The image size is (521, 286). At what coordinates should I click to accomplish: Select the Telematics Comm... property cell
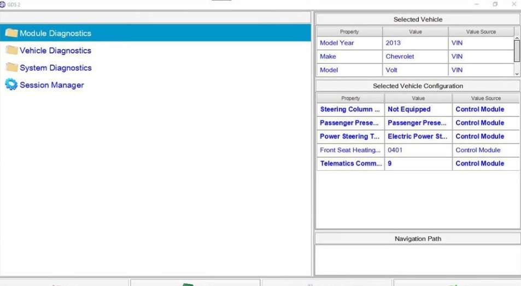[x=350, y=164]
